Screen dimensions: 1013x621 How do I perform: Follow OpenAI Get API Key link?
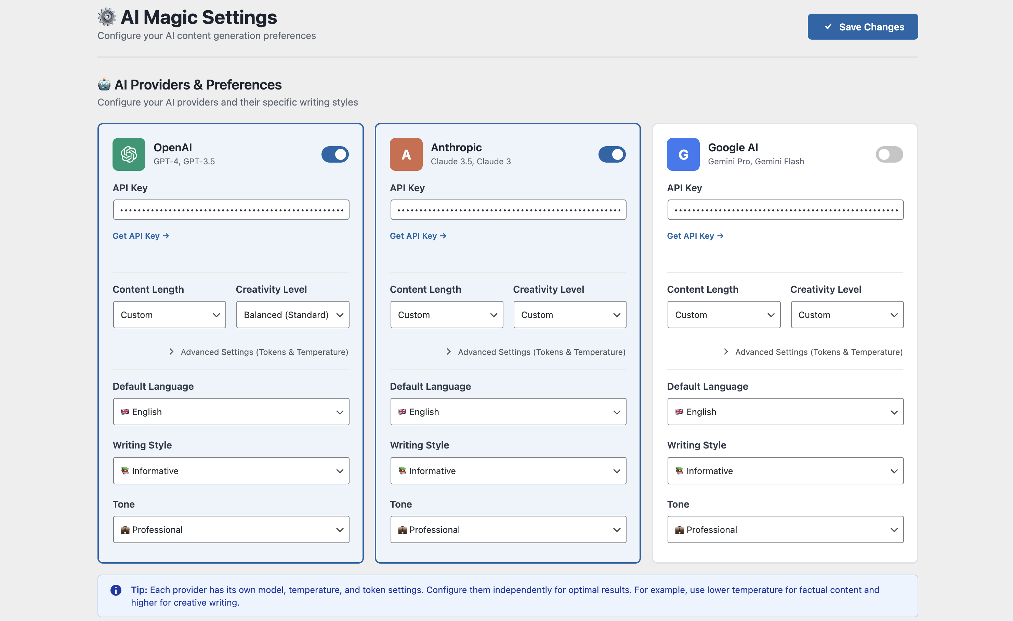point(141,236)
